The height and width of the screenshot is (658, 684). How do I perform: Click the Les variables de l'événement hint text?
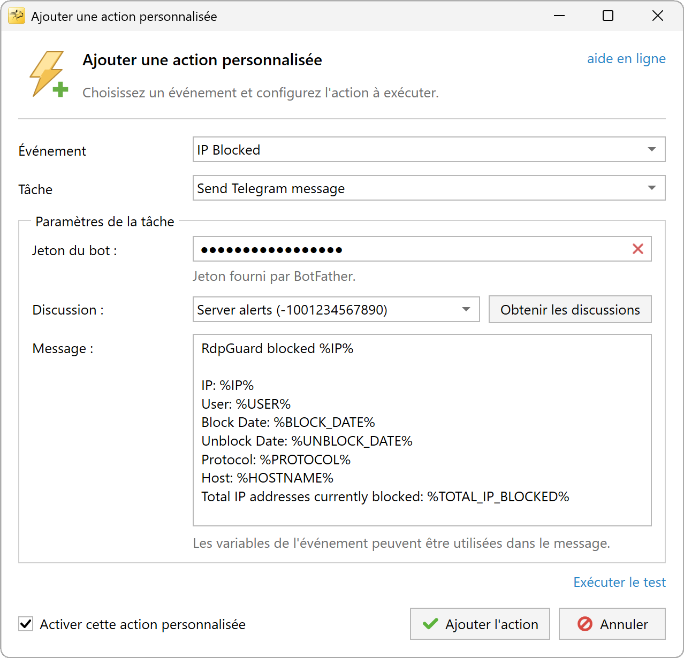[x=401, y=543]
